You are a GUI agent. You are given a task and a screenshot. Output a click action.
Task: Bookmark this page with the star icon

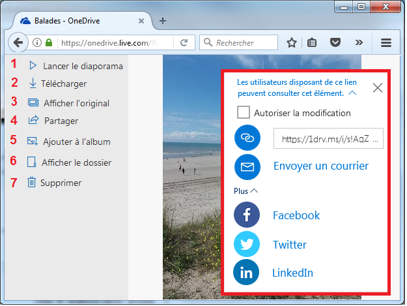[292, 42]
